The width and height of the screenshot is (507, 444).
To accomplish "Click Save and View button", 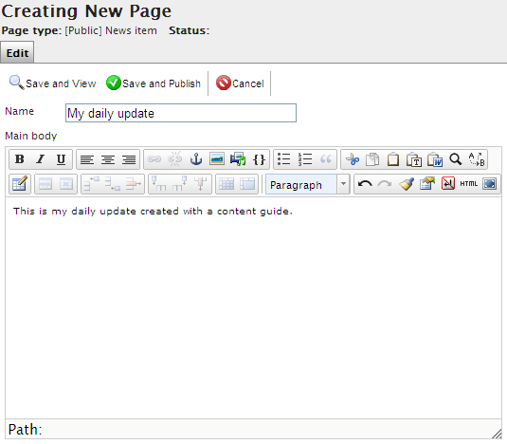I will [52, 83].
